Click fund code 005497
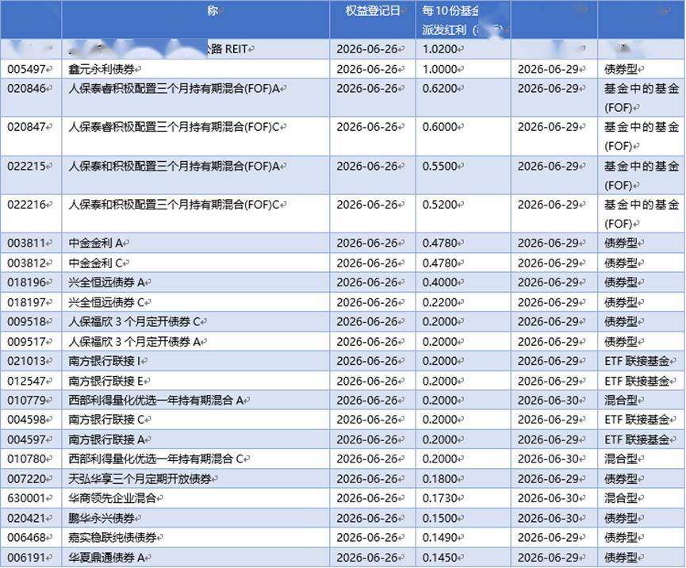Screen dimensions: 686x568 [x=27, y=69]
